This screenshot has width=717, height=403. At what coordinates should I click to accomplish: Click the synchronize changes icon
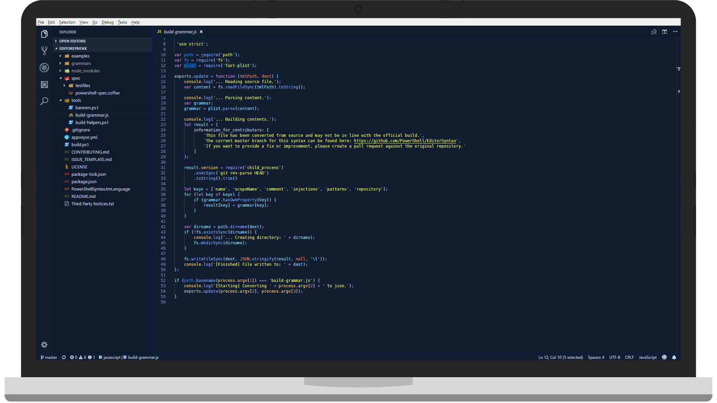tap(64, 357)
